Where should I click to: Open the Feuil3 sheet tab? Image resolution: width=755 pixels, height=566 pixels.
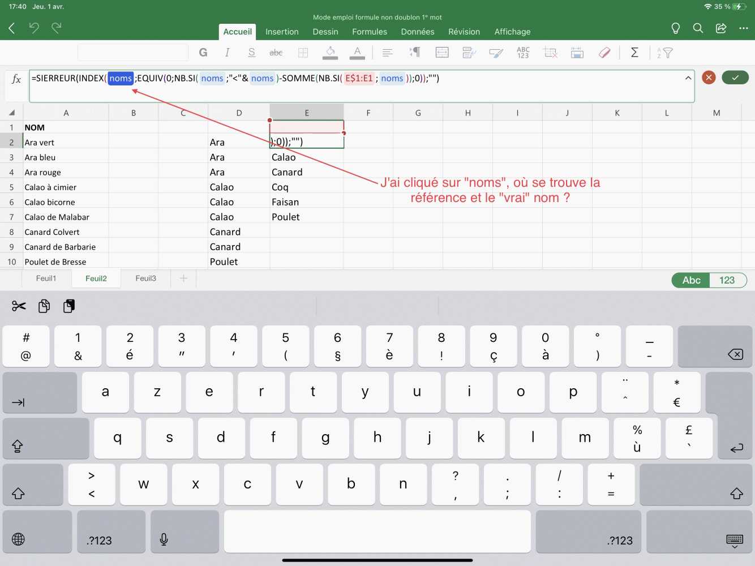click(145, 278)
